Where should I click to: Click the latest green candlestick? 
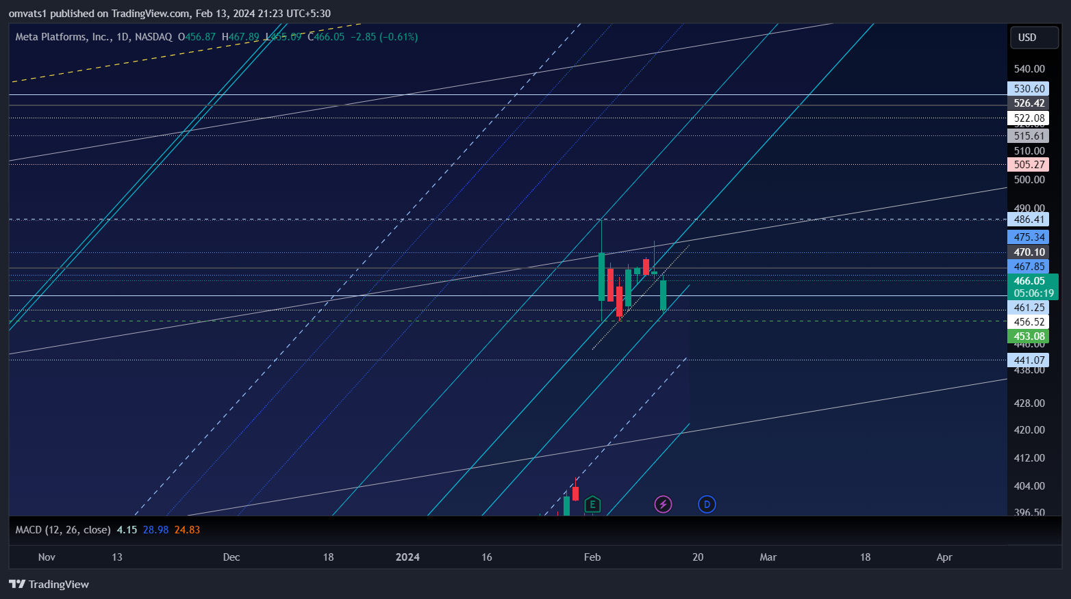[663, 295]
